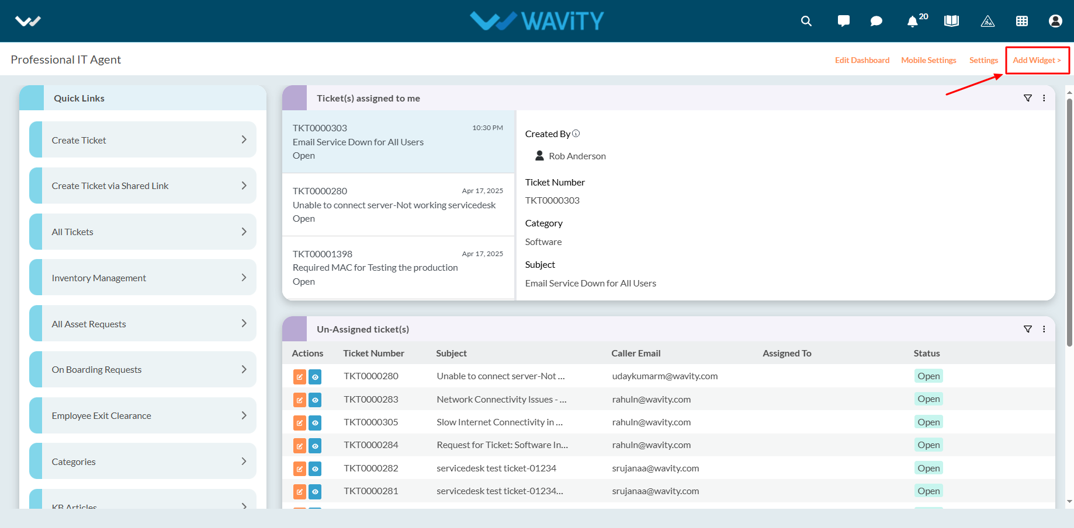Image resolution: width=1074 pixels, height=528 pixels.
Task: Open the Categories quick link label
Action: pos(74,461)
